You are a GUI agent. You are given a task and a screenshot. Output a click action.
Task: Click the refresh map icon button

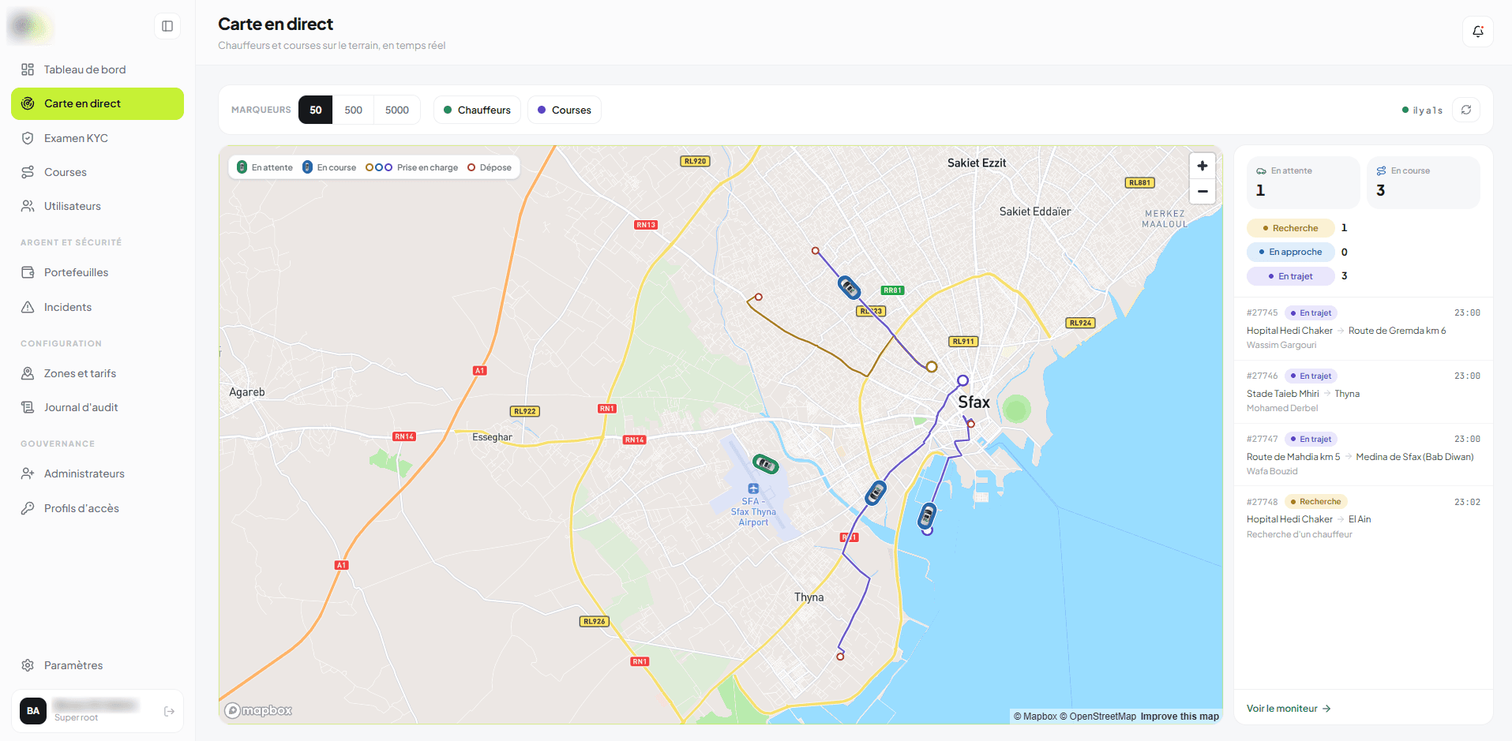(x=1466, y=110)
